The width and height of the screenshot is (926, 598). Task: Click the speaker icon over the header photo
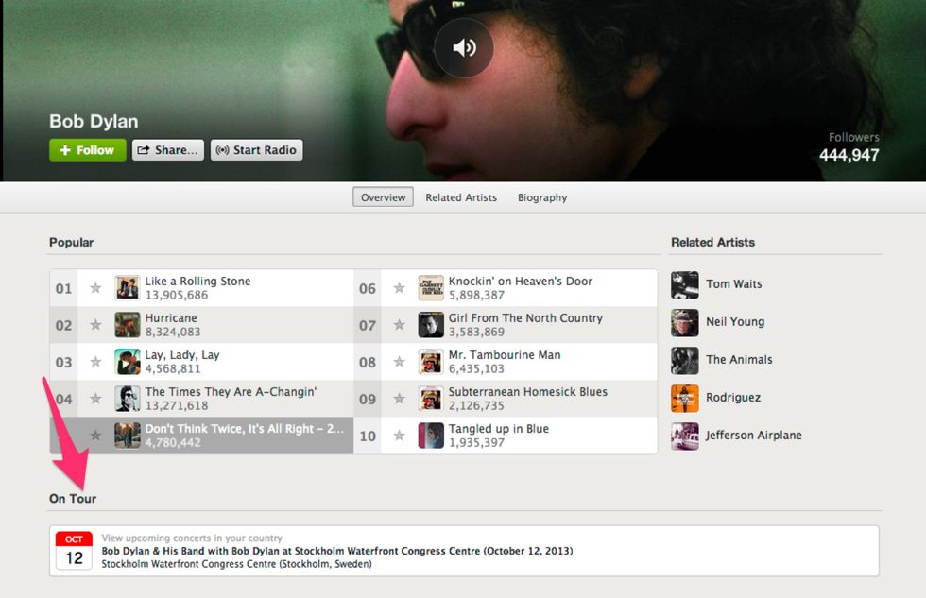pyautogui.click(x=464, y=48)
